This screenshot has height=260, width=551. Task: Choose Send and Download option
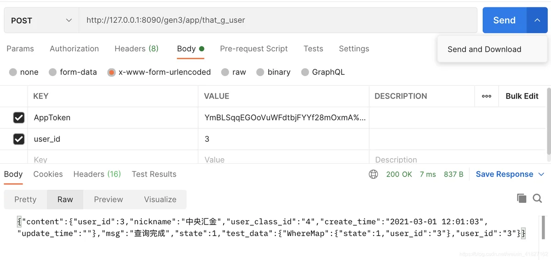(484, 50)
